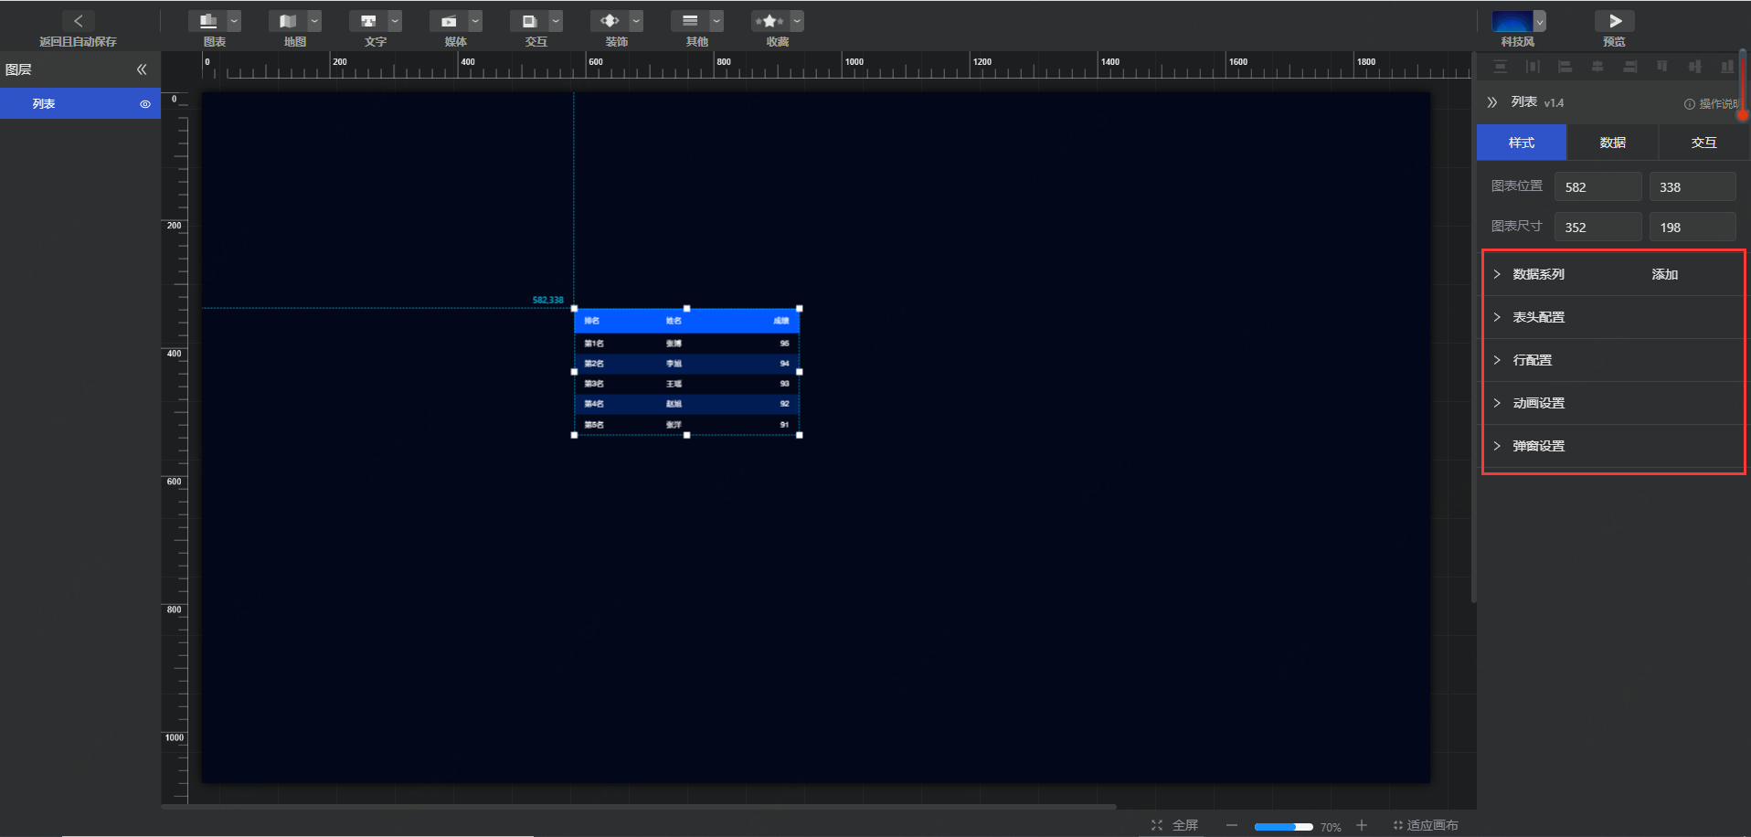
Task: Click the 第5名 row in the canvas table
Action: [686, 425]
